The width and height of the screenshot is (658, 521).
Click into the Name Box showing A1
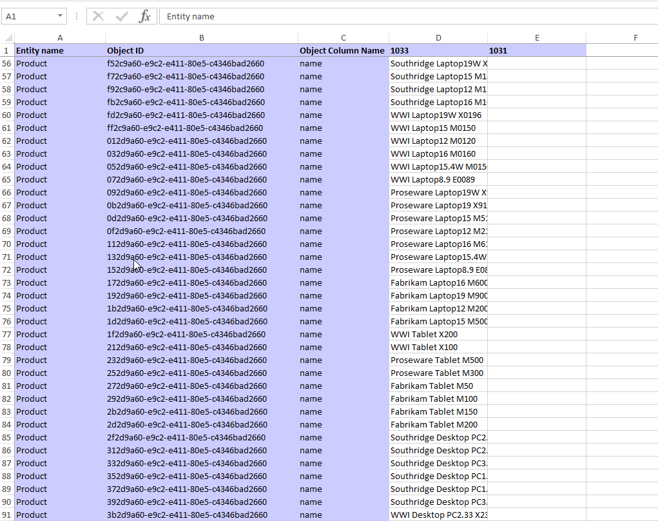click(28, 16)
